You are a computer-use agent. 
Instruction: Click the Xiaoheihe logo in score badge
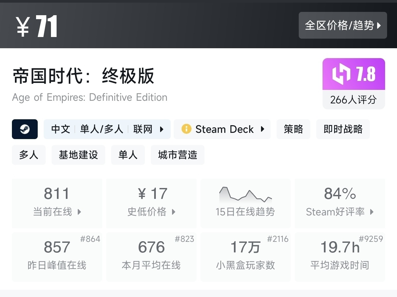(341, 74)
